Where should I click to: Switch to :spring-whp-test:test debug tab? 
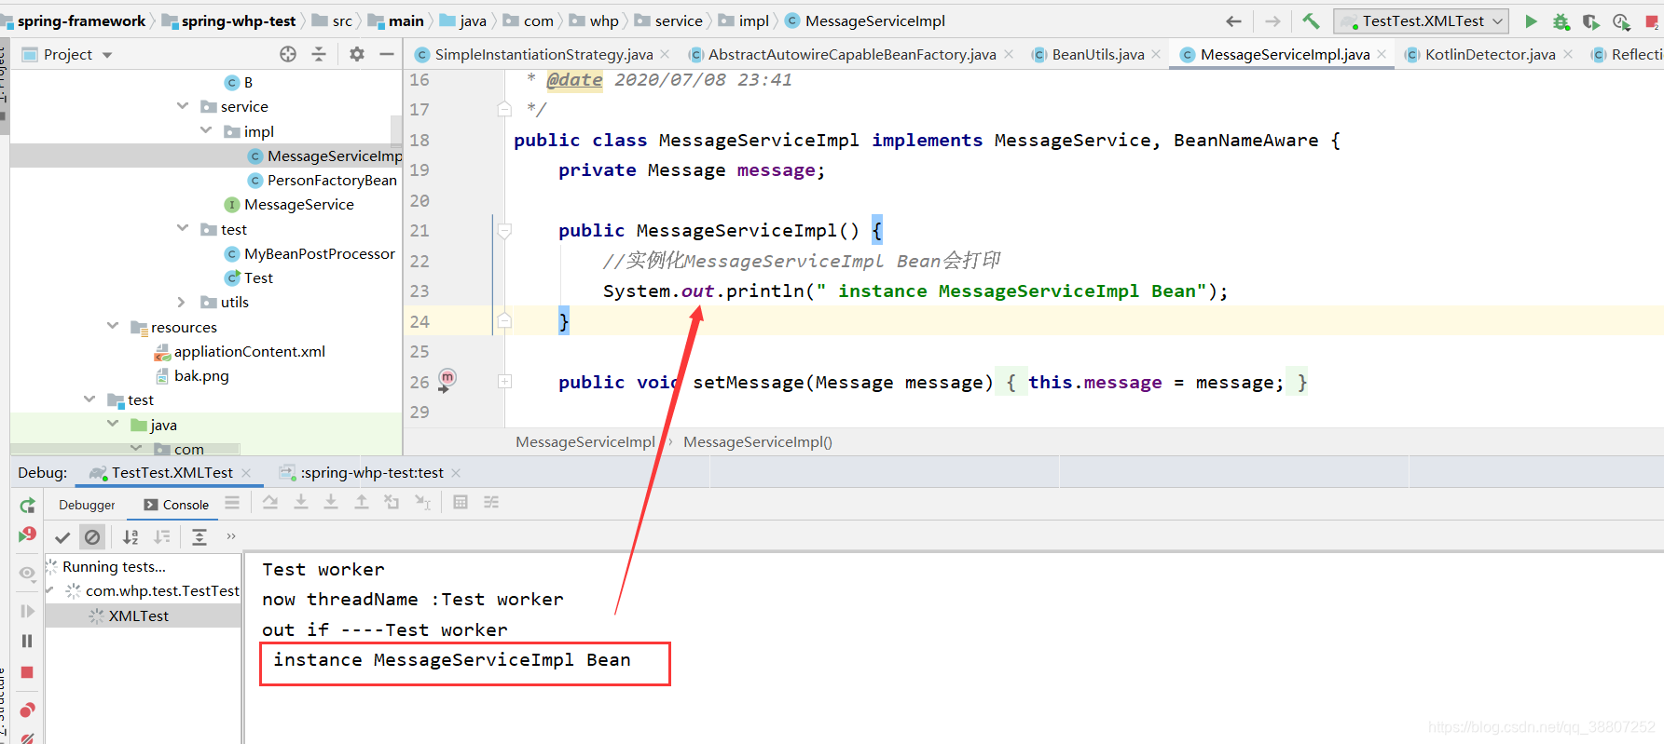(371, 473)
